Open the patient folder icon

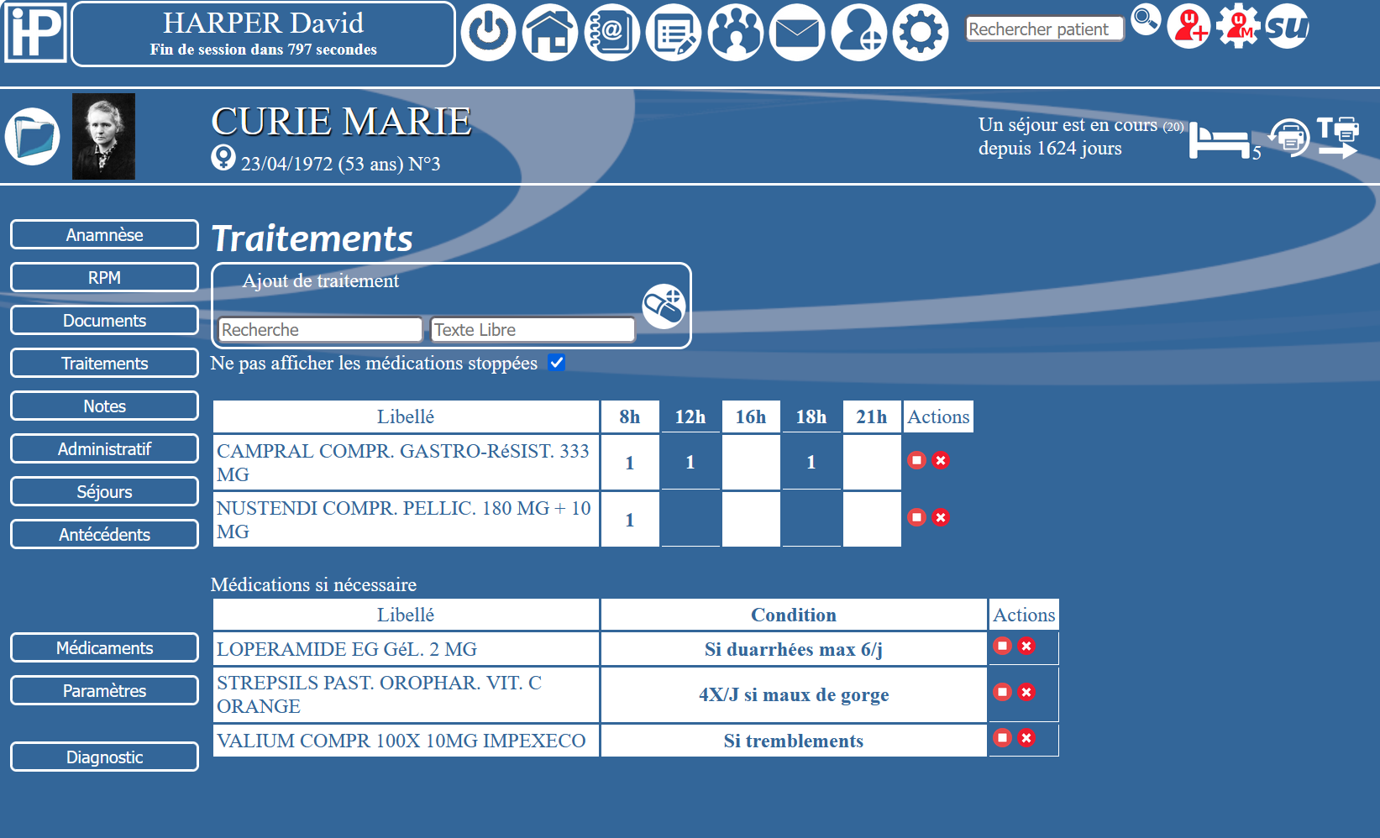tap(33, 137)
